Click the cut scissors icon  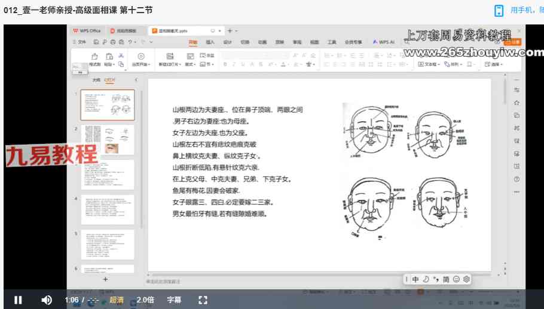tap(121, 55)
